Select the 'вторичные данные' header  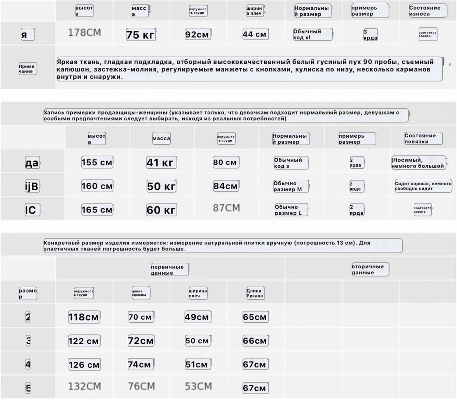[x=370, y=270]
